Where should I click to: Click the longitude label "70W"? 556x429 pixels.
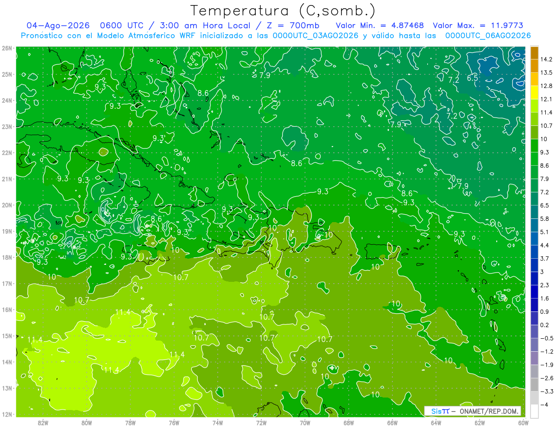tap(305, 423)
